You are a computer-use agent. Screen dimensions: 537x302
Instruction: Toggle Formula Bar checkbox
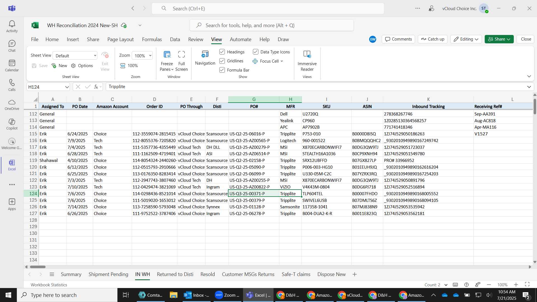tap(222, 70)
